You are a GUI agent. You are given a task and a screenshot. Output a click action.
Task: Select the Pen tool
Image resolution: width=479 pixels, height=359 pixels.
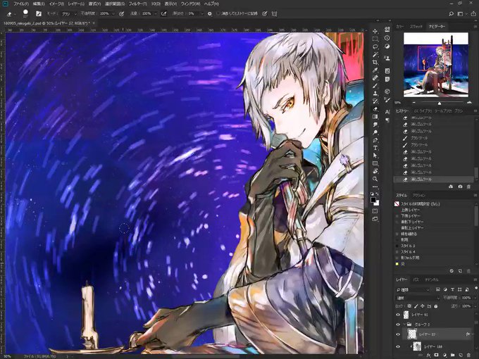(x=375, y=140)
